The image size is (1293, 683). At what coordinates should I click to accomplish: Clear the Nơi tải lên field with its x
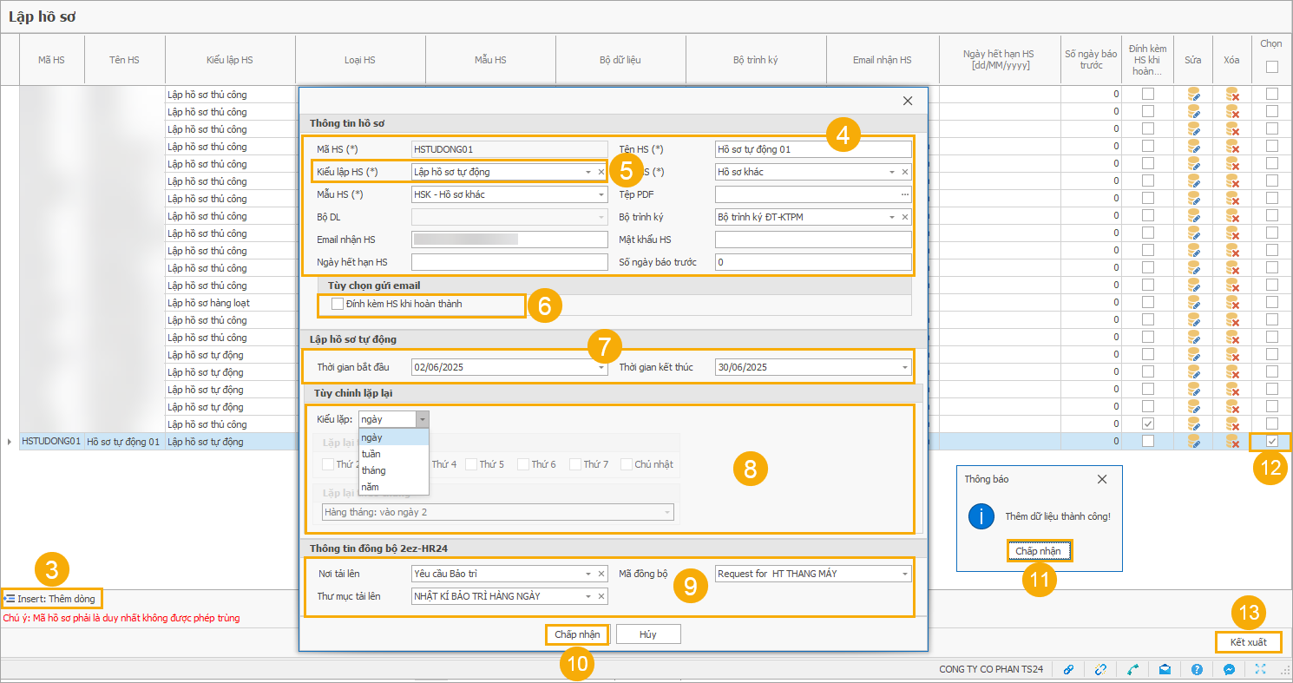click(601, 574)
